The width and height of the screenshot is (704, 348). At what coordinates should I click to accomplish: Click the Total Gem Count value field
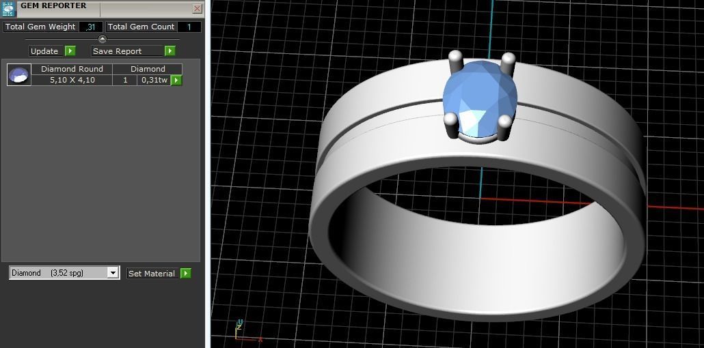[189, 27]
